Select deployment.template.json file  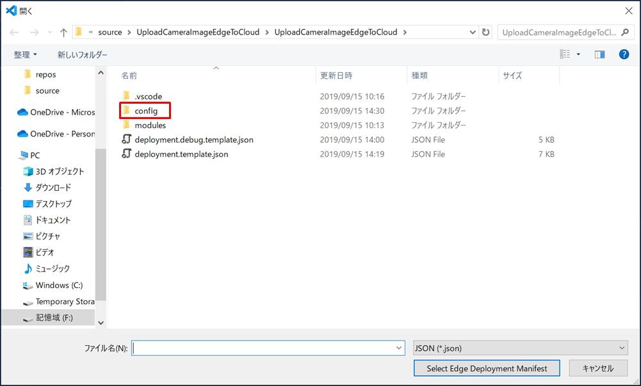tap(181, 154)
